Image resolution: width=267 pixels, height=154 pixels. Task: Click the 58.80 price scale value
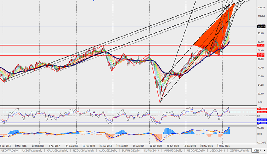click(x=261, y=59)
